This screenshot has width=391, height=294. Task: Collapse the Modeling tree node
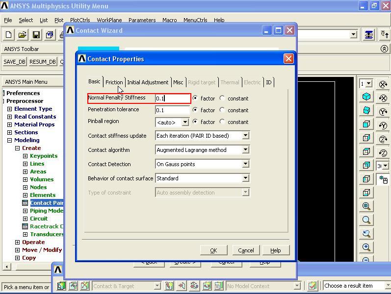[9, 140]
